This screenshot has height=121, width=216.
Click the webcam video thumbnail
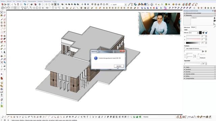click(160, 24)
